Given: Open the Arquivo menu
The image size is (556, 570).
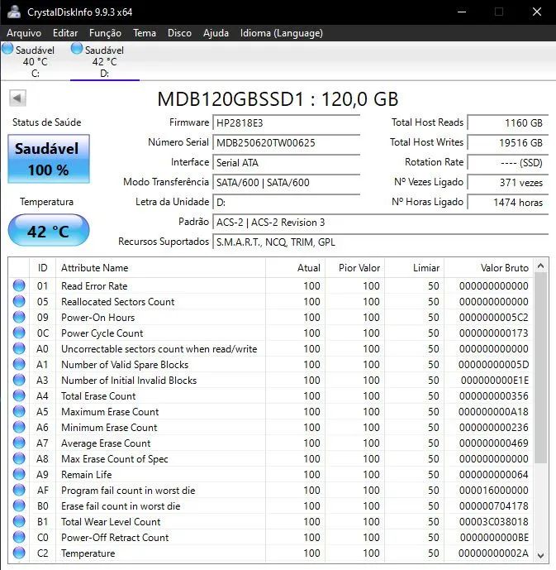Looking at the screenshot, I should pyautogui.click(x=24, y=33).
